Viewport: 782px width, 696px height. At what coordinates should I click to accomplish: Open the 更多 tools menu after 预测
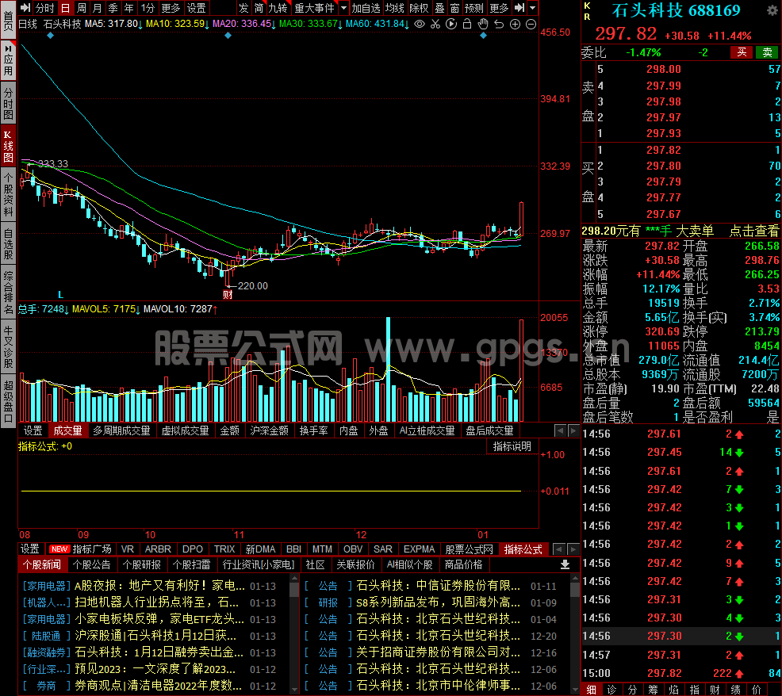[499, 8]
